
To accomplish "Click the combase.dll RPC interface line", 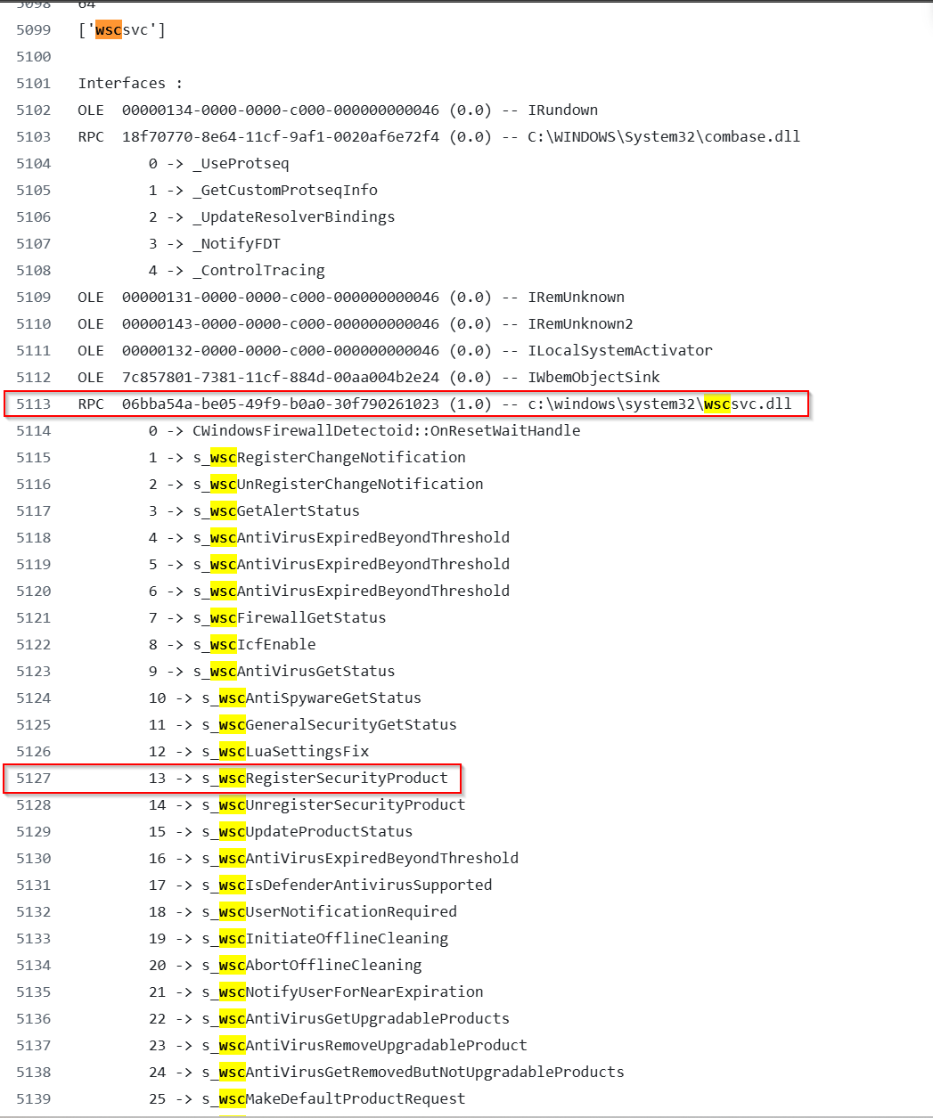I will tap(439, 136).
